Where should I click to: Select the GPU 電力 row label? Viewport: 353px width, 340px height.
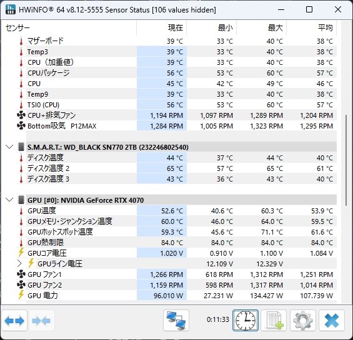tap(42, 296)
